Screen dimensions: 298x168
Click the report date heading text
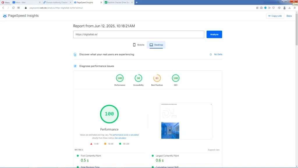(104, 26)
